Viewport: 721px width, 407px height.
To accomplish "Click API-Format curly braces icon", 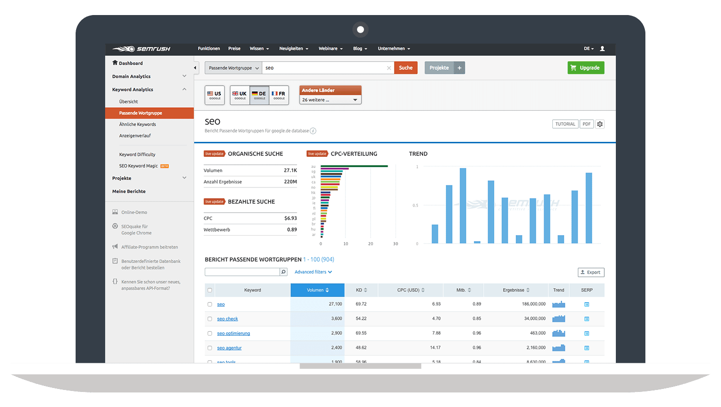I will pyautogui.click(x=115, y=282).
